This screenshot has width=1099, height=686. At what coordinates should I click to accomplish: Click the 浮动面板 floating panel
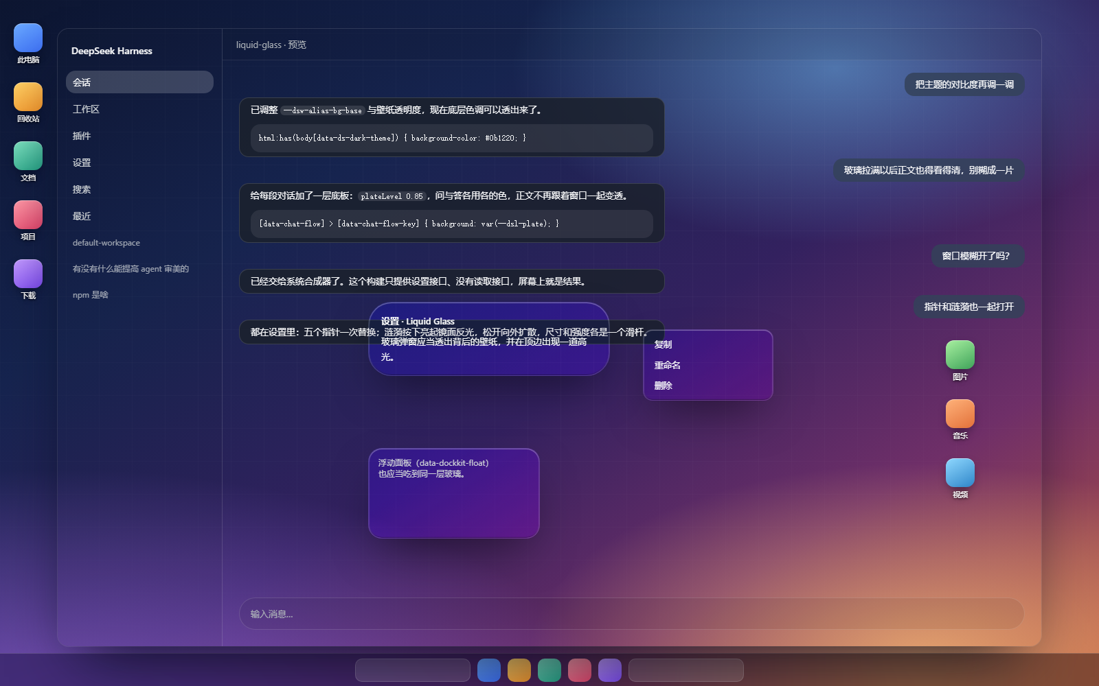454,493
